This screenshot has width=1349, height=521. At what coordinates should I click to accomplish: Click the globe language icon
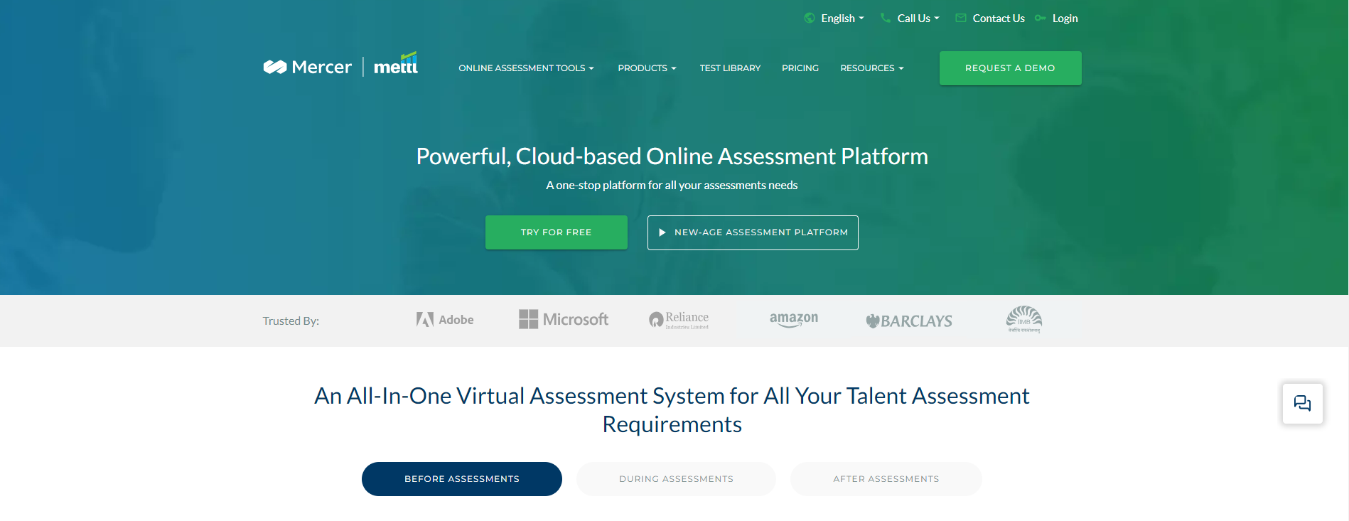coord(810,18)
